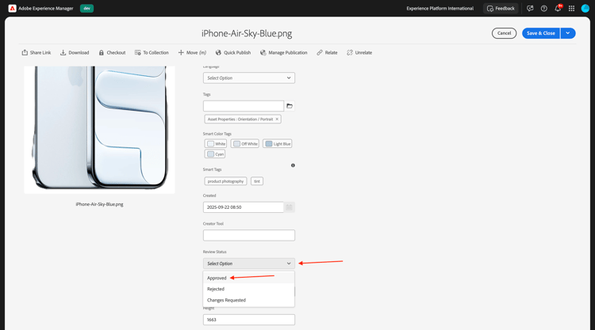The image size is (595, 330).
Task: Collapse the Review Status dropdown
Action: 249,264
